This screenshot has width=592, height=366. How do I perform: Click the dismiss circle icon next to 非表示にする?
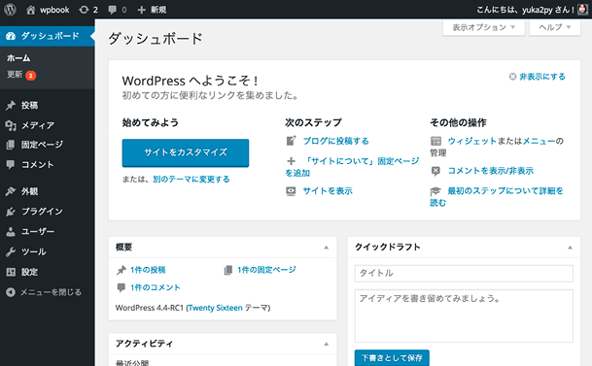click(512, 77)
